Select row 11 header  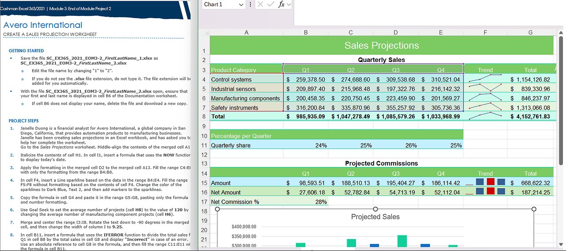(204, 145)
